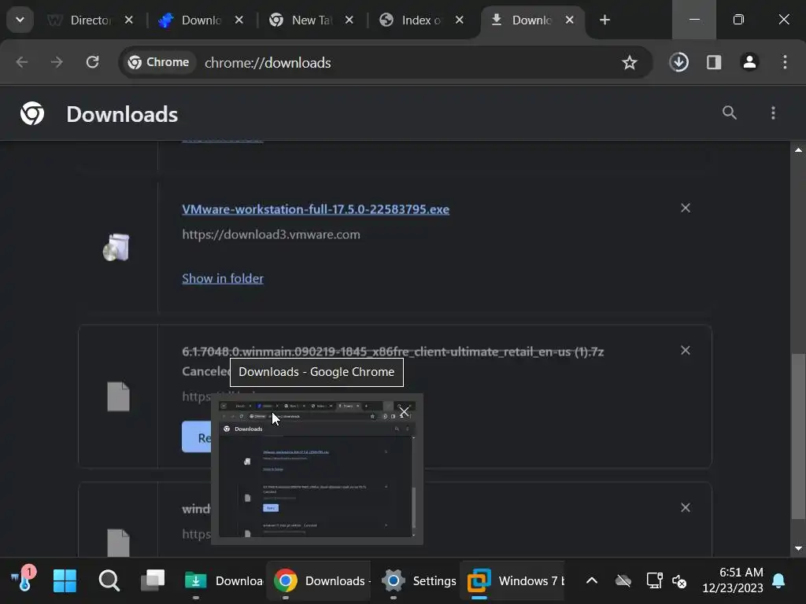Remove the canceled 6.1.7048.0 winmain 7z entry
The height and width of the screenshot is (604, 806).
(x=686, y=350)
